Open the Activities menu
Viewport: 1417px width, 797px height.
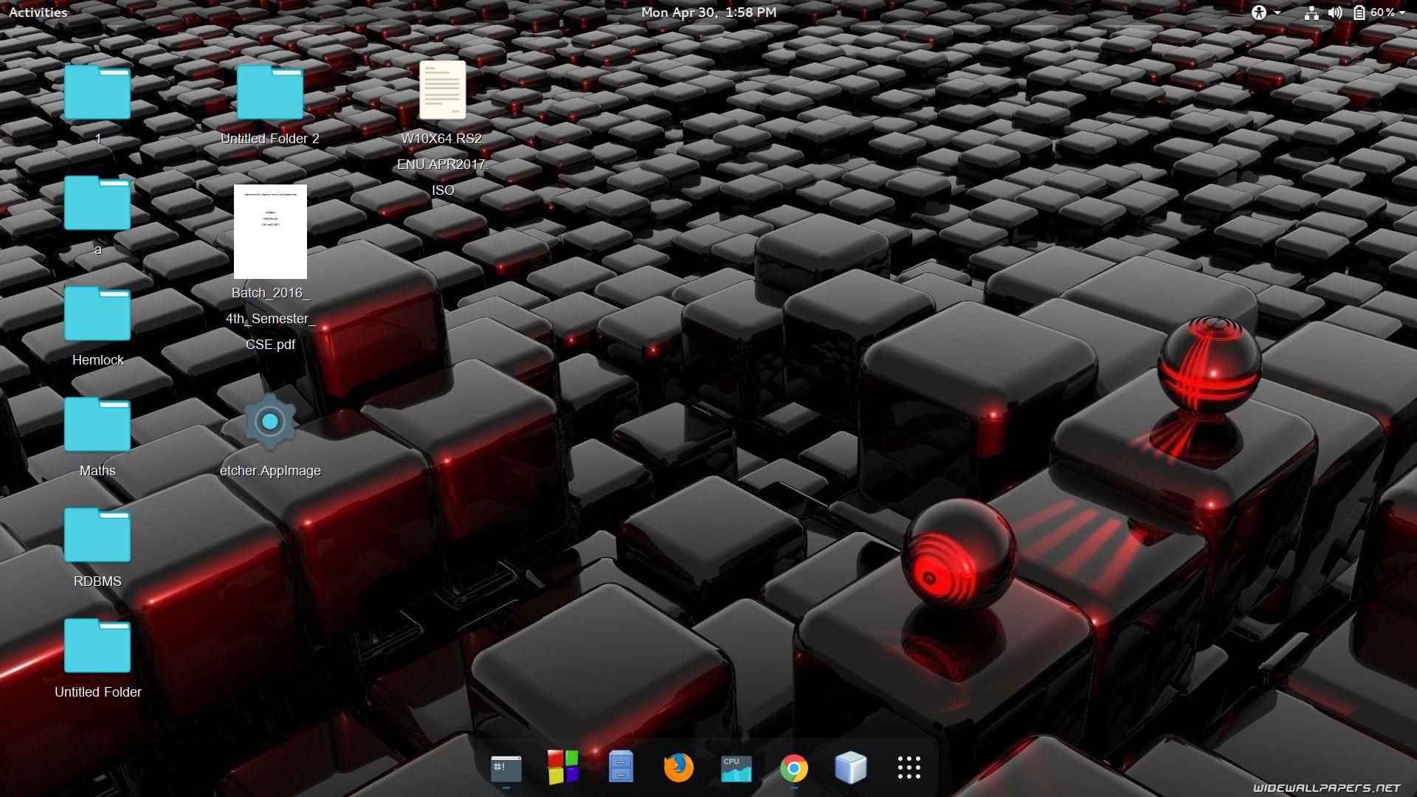[x=37, y=12]
